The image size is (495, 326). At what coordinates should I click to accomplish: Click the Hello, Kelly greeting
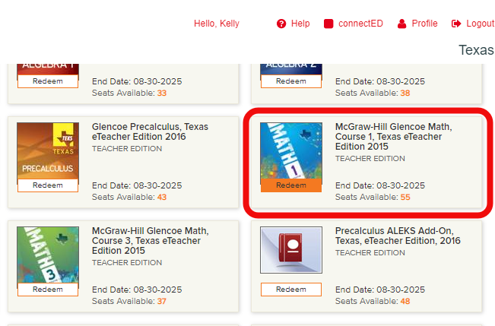pos(217,24)
